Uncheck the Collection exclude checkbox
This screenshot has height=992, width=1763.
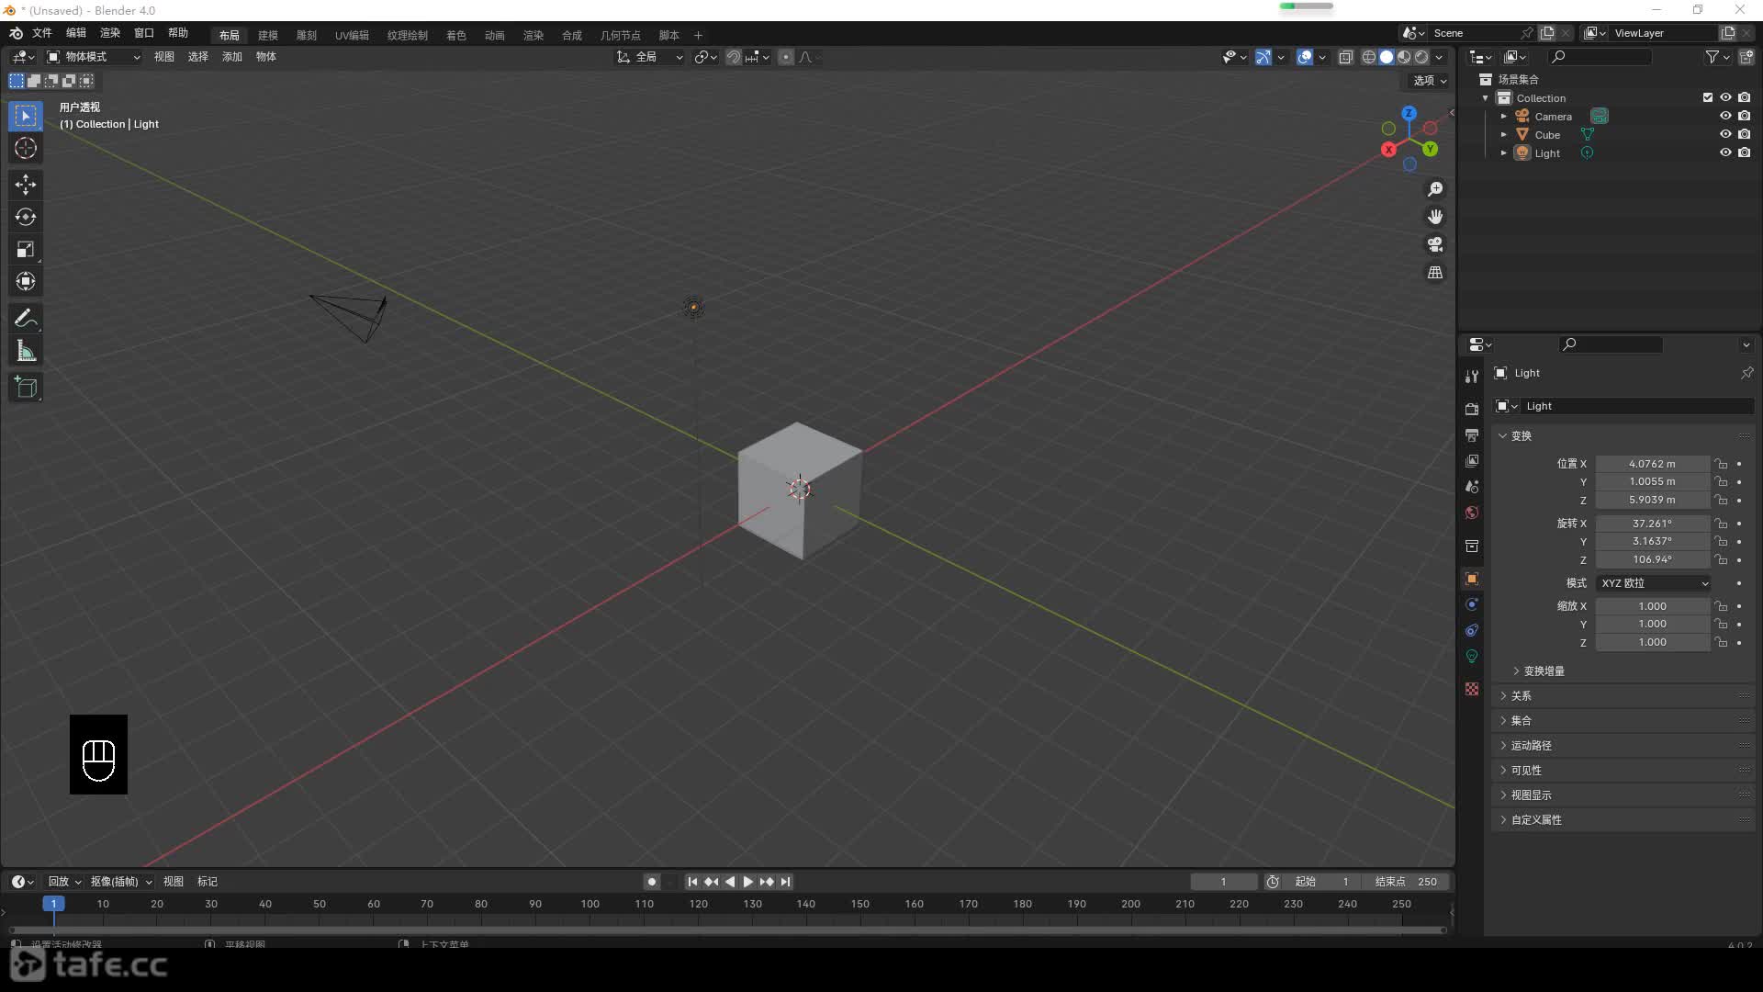[1707, 97]
